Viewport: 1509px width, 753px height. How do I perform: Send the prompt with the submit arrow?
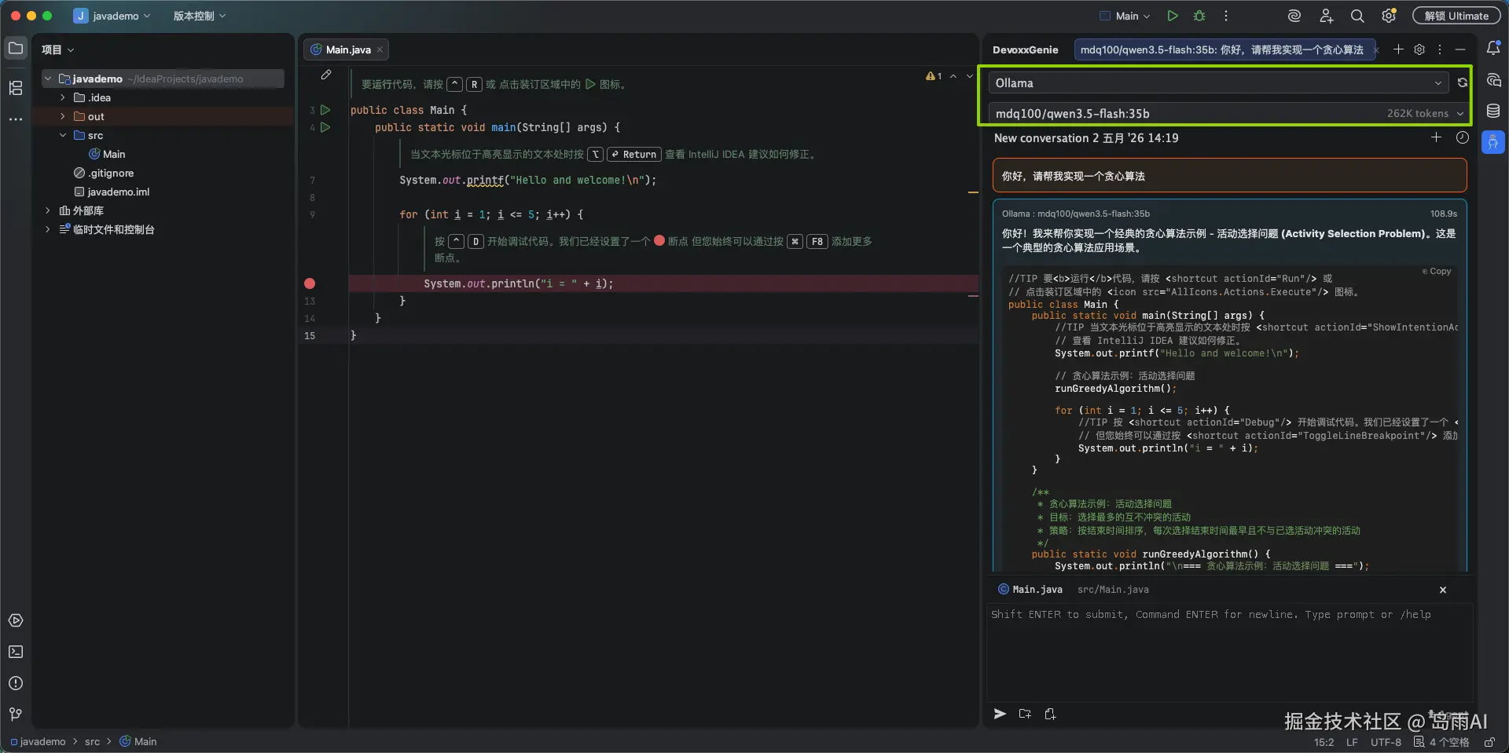1000,714
